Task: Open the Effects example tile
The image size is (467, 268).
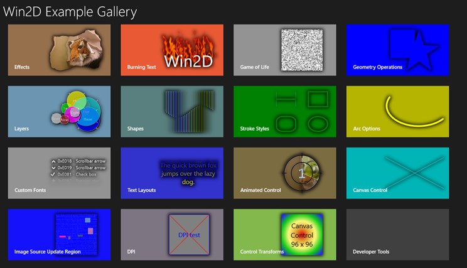Action: coord(59,50)
